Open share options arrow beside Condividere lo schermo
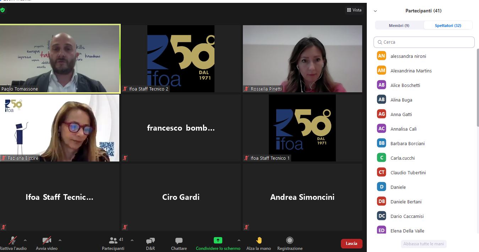 point(239,240)
